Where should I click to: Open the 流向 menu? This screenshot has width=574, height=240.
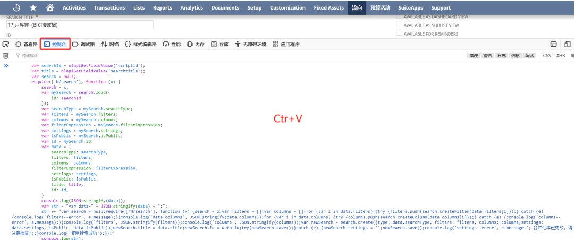pos(357,7)
